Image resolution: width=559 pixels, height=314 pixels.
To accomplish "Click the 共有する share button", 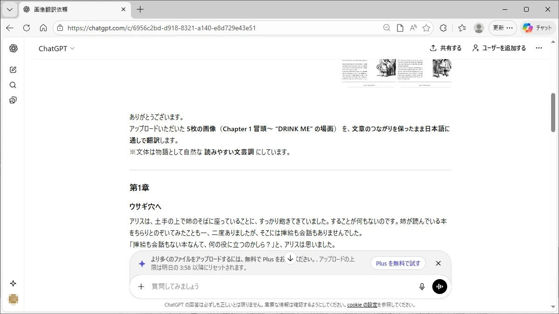I will pyautogui.click(x=446, y=48).
